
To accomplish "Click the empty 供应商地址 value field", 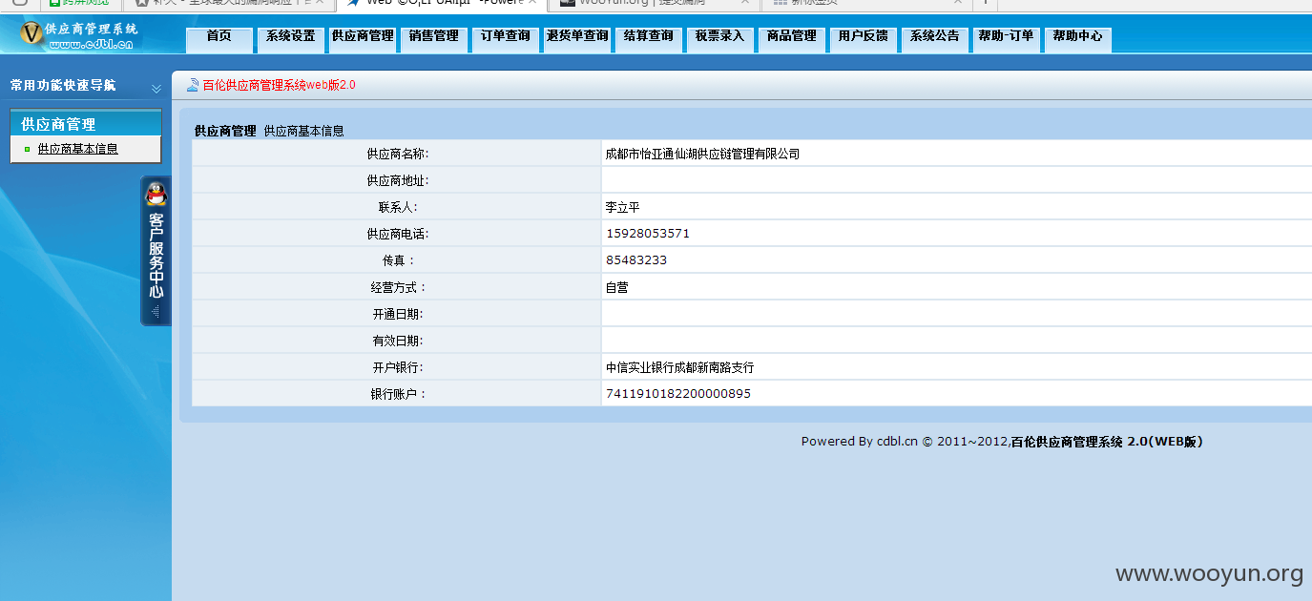I will pyautogui.click(x=956, y=180).
